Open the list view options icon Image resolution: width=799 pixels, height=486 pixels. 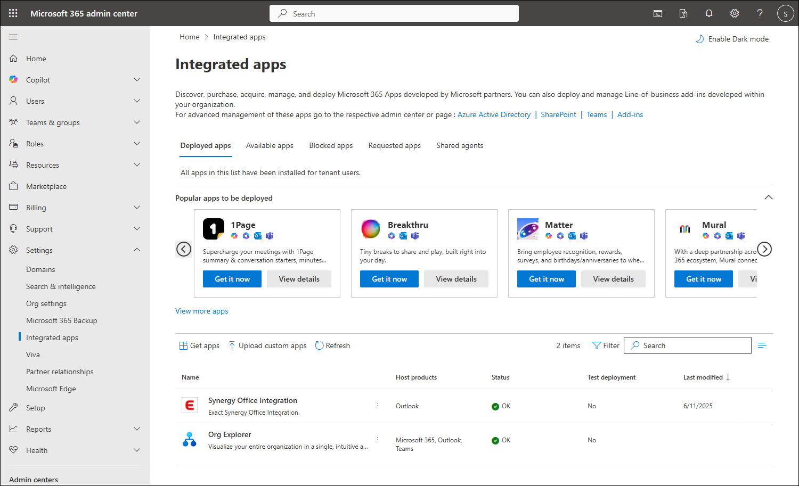click(762, 345)
